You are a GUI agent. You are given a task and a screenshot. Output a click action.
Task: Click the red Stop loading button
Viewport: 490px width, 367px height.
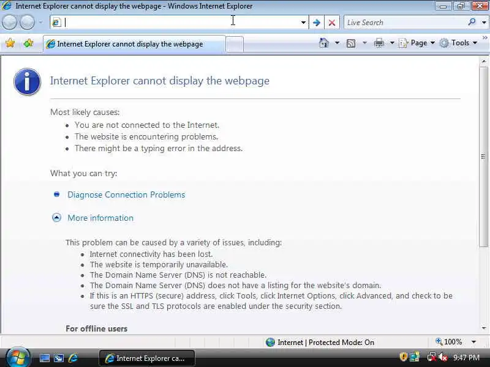332,23
